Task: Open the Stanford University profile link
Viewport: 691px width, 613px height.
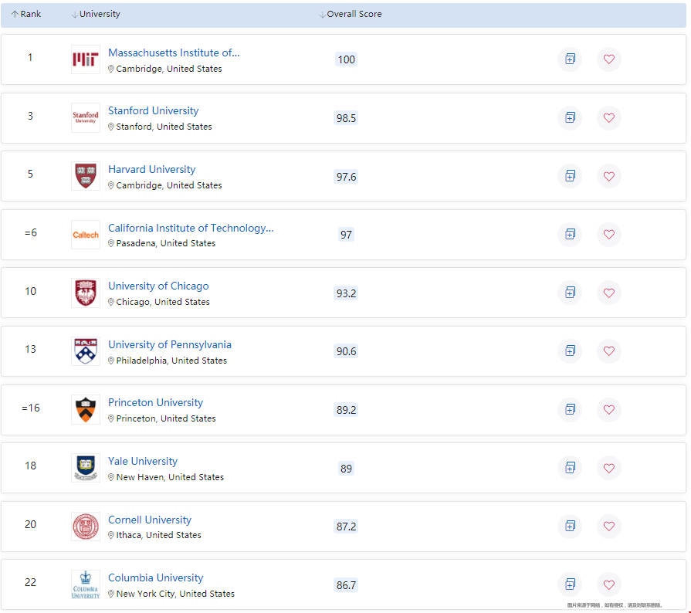Action: click(x=153, y=111)
